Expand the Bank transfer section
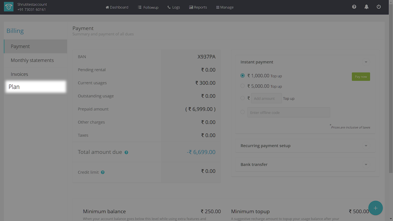The width and height of the screenshot is (393, 221). point(366,165)
